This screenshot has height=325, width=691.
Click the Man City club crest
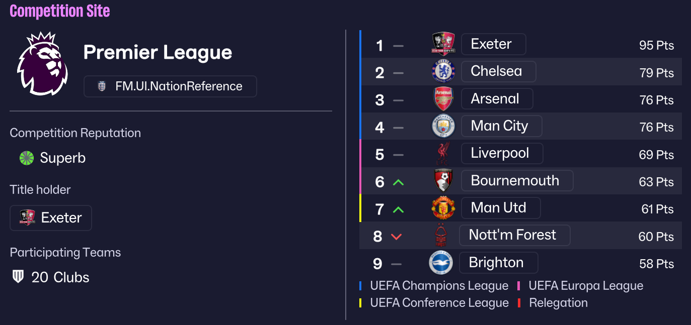(x=443, y=126)
